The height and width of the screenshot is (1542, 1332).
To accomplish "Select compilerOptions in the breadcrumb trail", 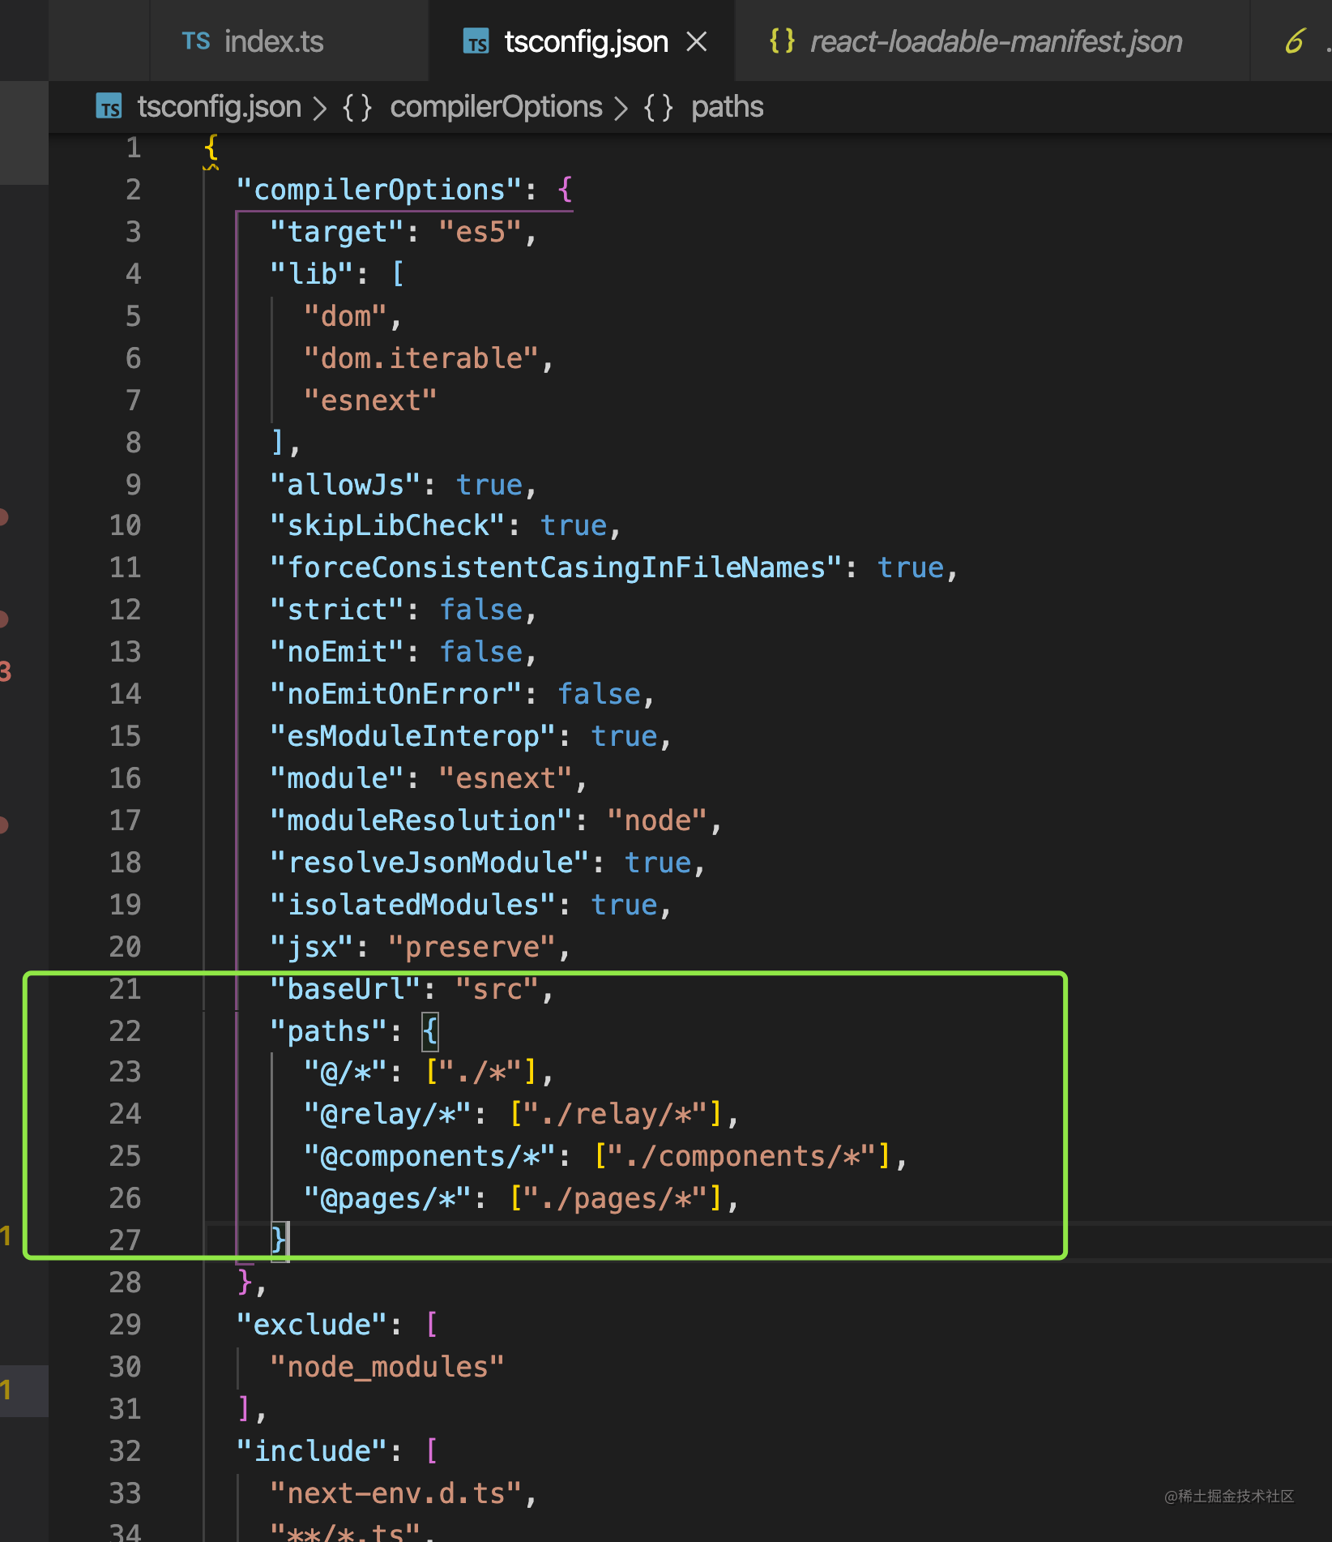I will click(497, 106).
